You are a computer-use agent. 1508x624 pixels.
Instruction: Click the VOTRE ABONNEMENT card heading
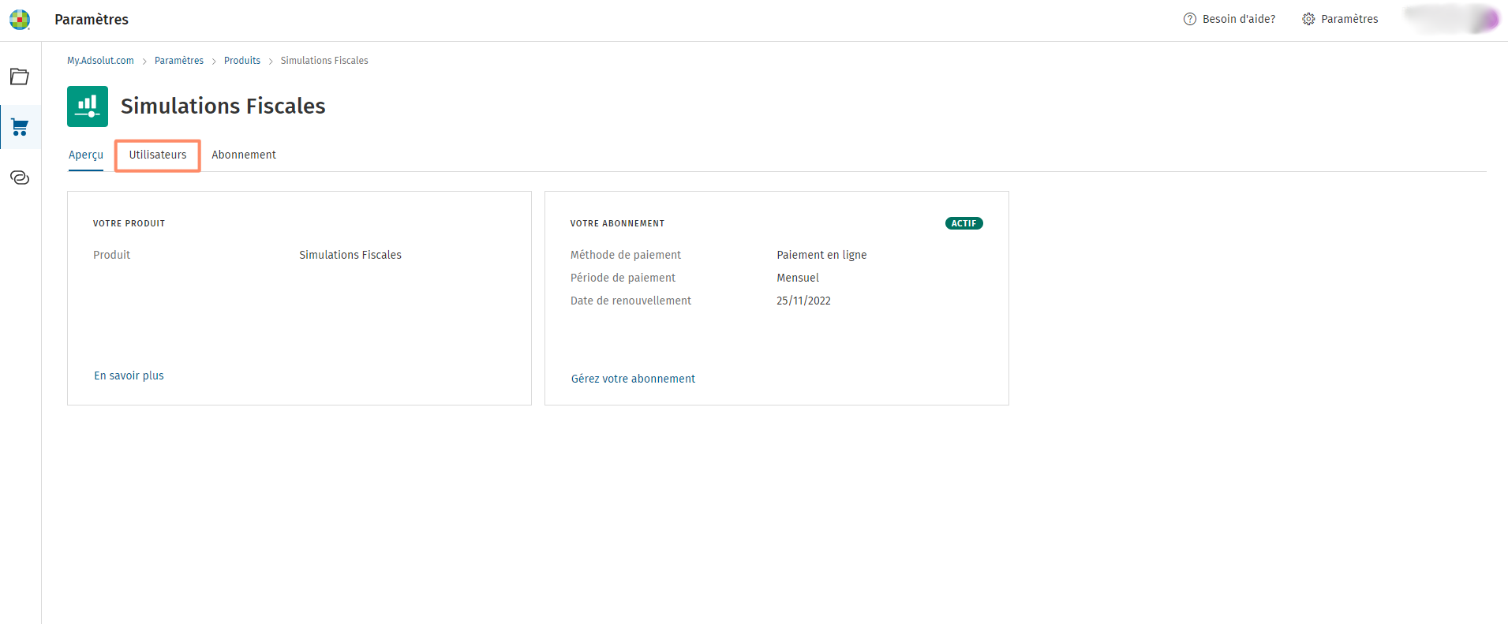(617, 223)
